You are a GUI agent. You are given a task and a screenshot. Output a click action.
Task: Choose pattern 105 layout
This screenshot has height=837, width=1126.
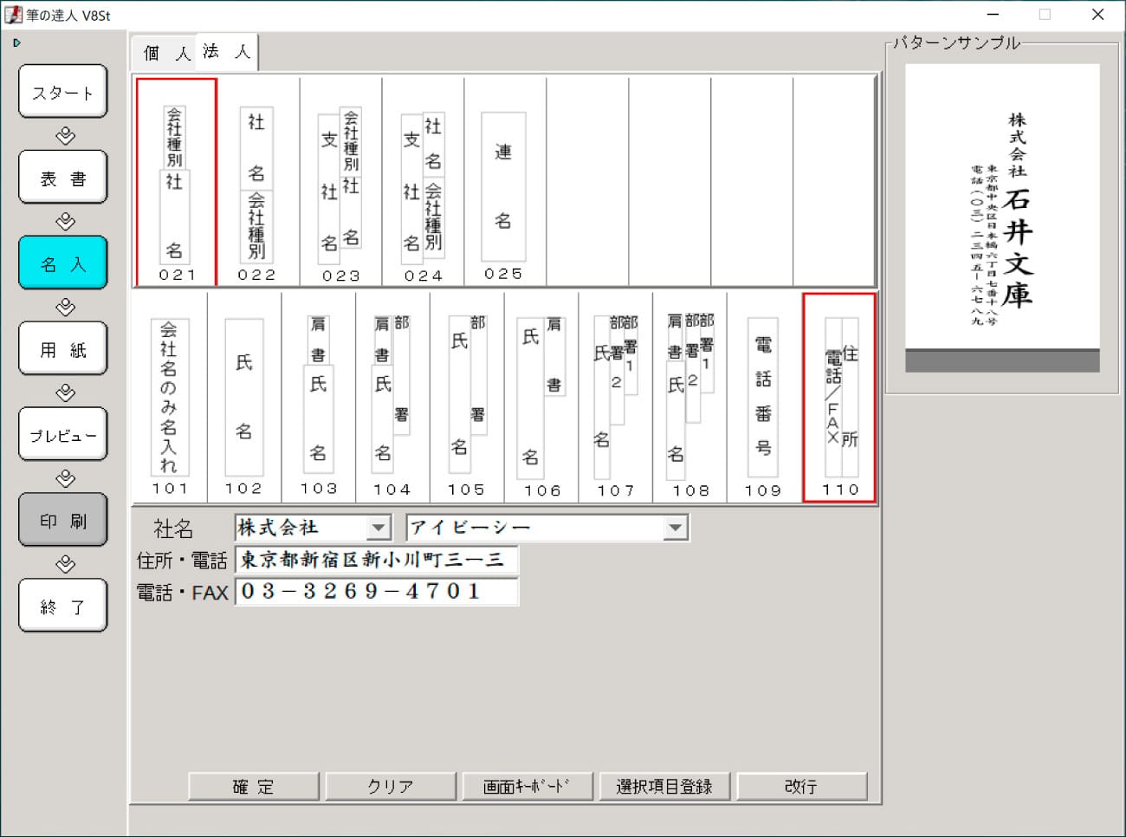(x=467, y=398)
